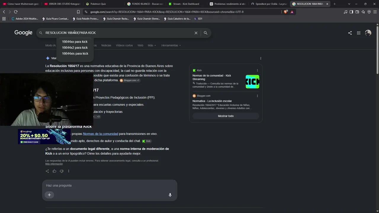This screenshot has width=379, height=213.
Task: Clear the Google search box text
Action: click(x=196, y=33)
